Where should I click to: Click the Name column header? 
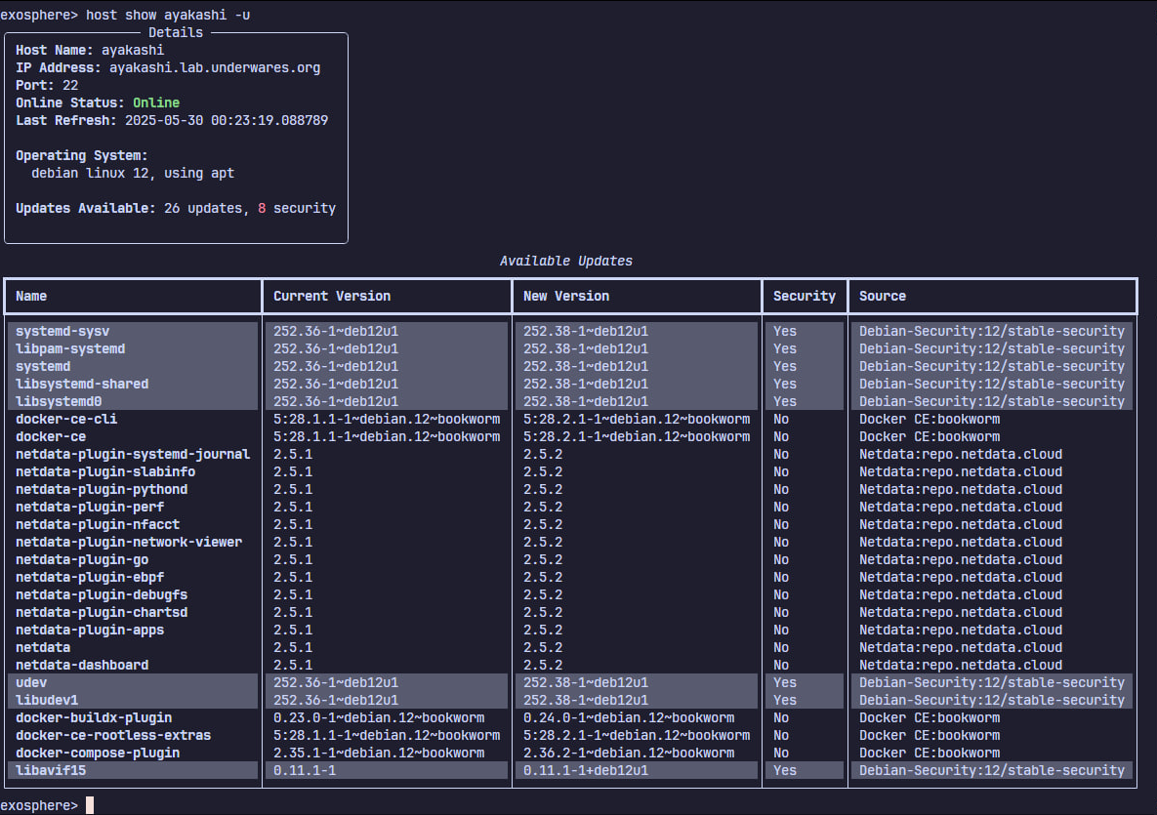[x=31, y=296]
